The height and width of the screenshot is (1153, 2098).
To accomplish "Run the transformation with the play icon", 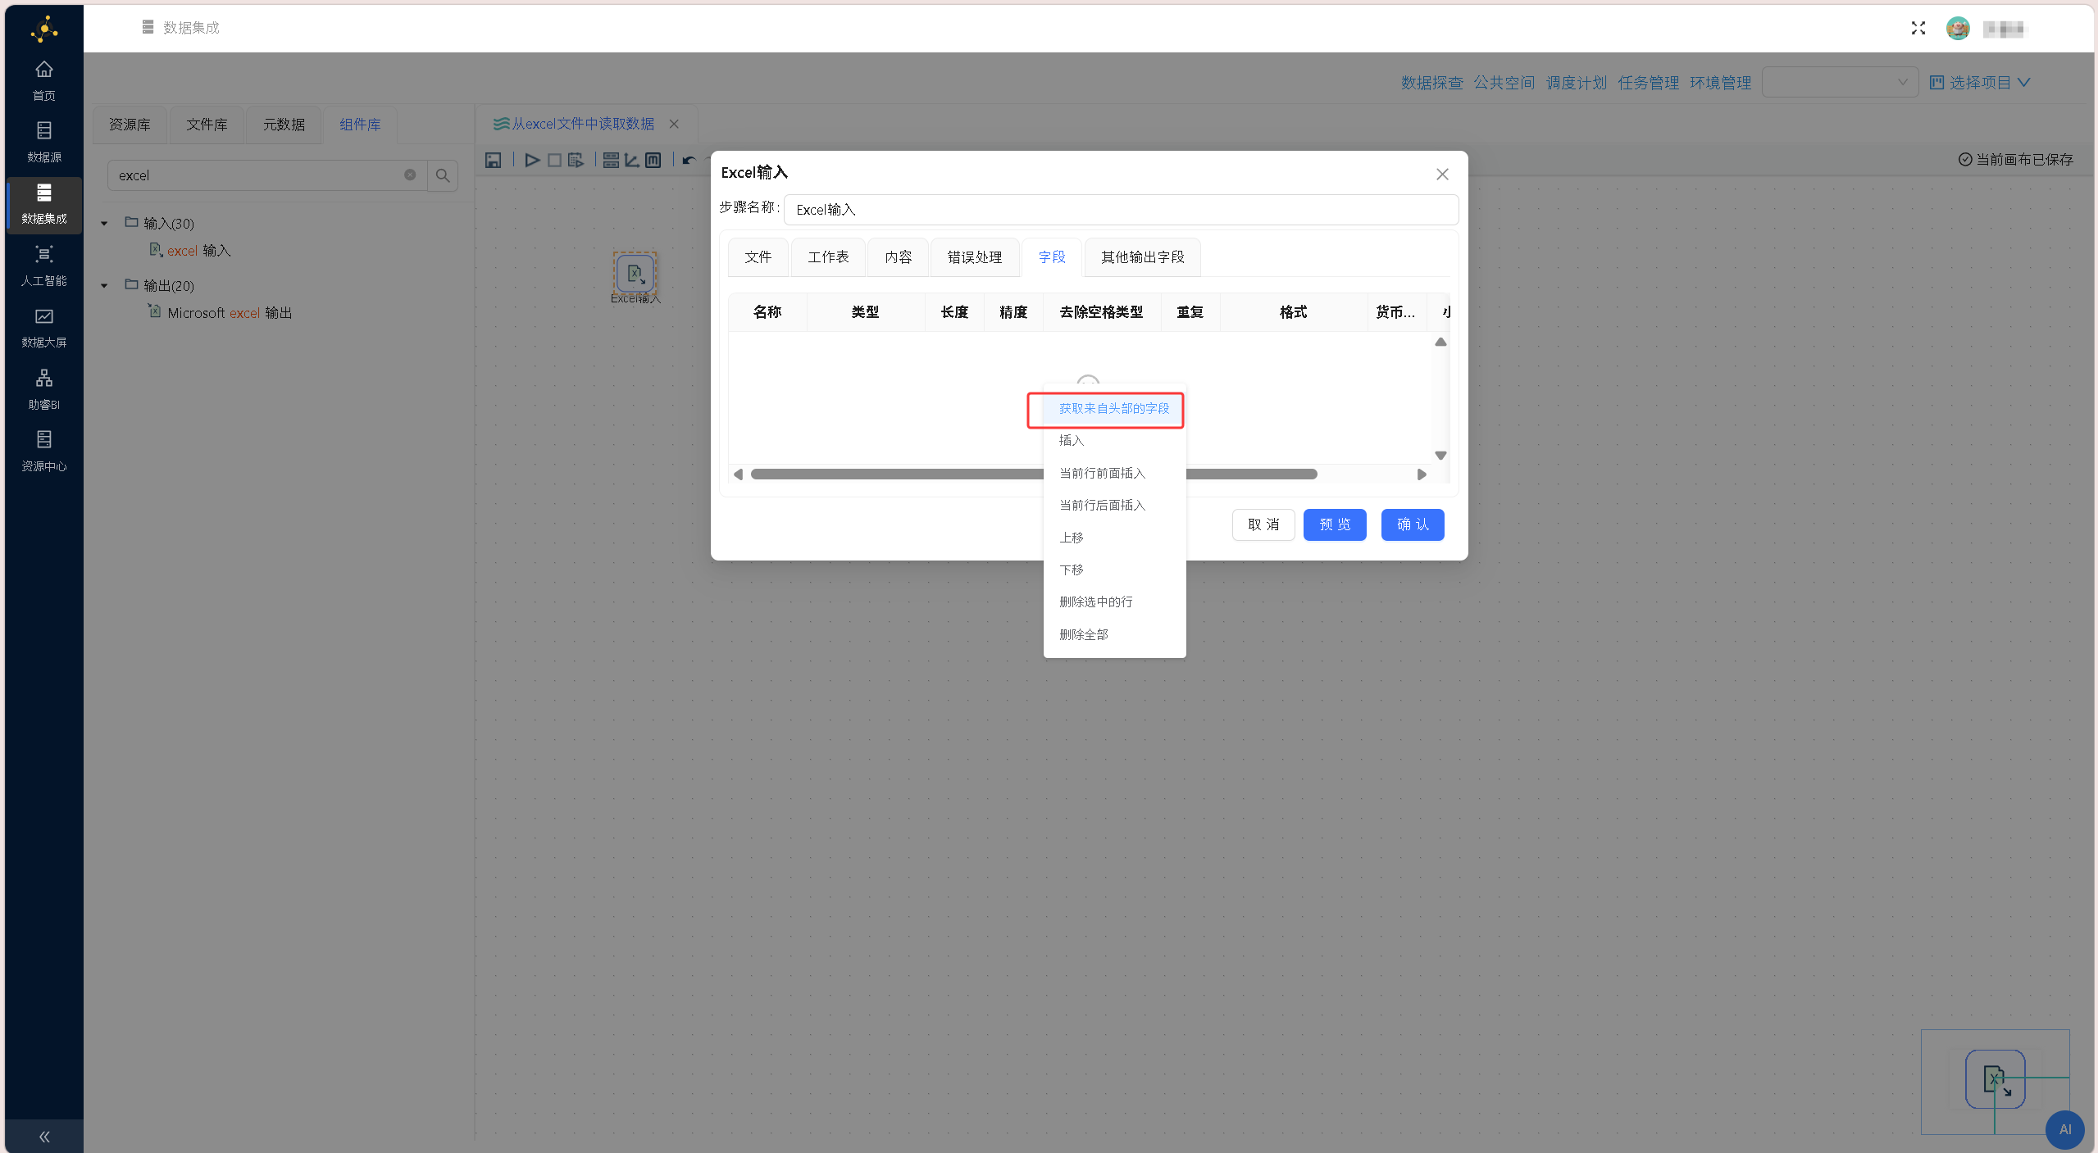I will (532, 160).
